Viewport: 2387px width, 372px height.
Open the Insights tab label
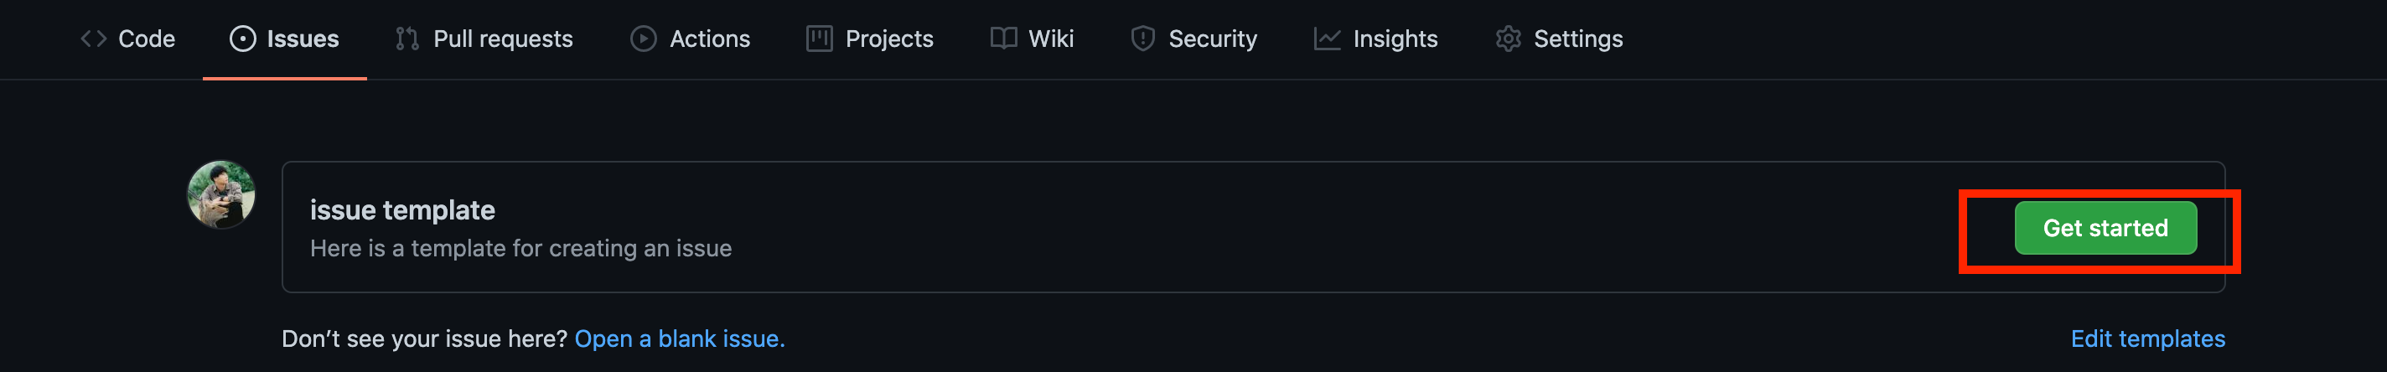(x=1395, y=39)
